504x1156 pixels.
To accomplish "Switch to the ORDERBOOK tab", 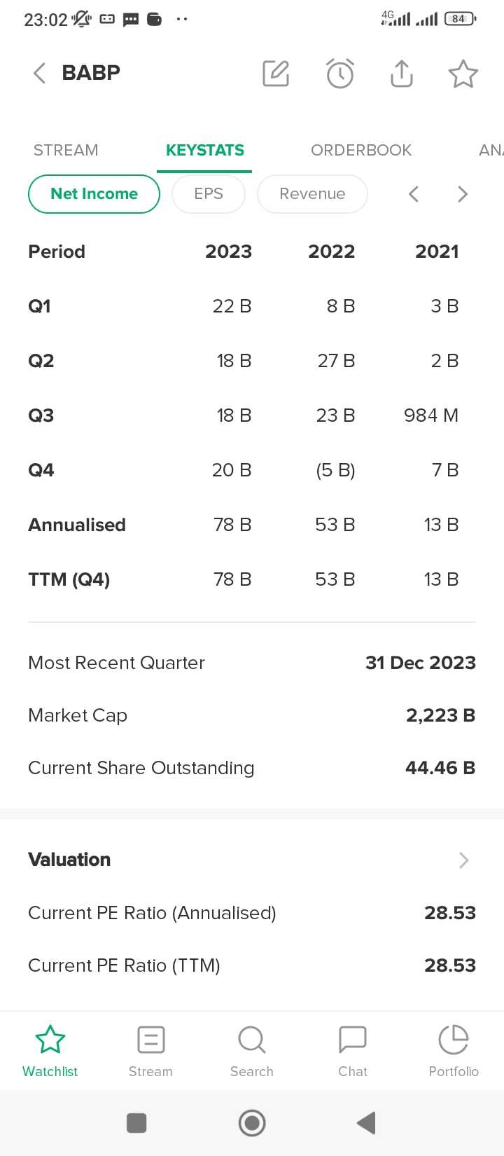I will tap(361, 150).
